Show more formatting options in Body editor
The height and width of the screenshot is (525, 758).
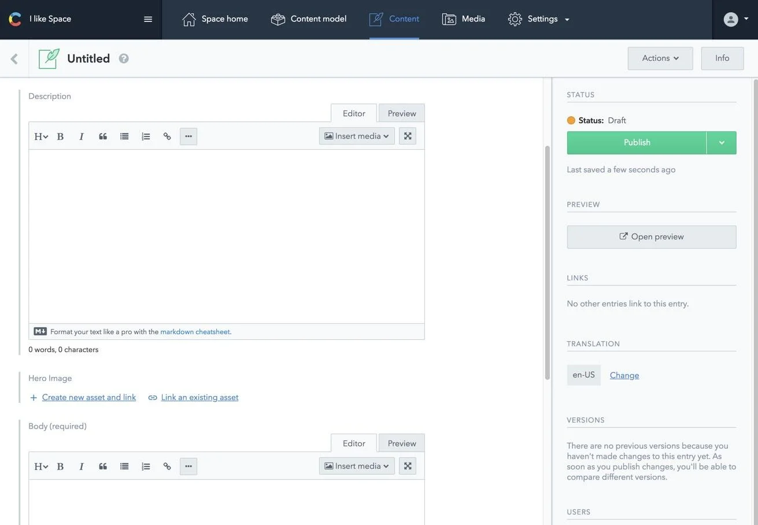(188, 467)
